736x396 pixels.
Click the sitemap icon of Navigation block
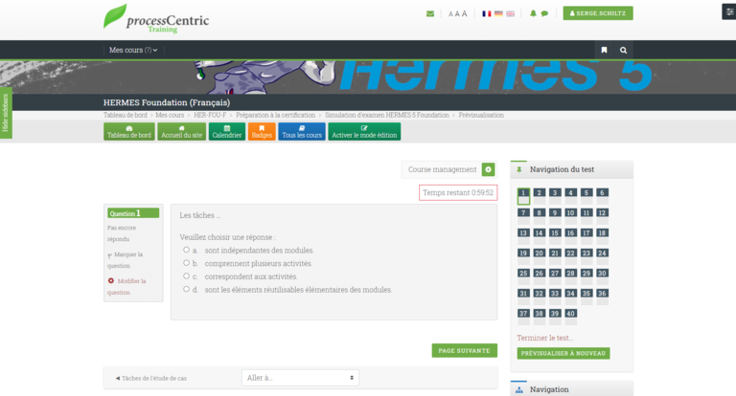pyautogui.click(x=519, y=390)
